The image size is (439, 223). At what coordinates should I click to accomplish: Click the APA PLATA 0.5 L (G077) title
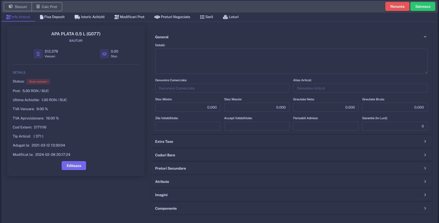[76, 34]
